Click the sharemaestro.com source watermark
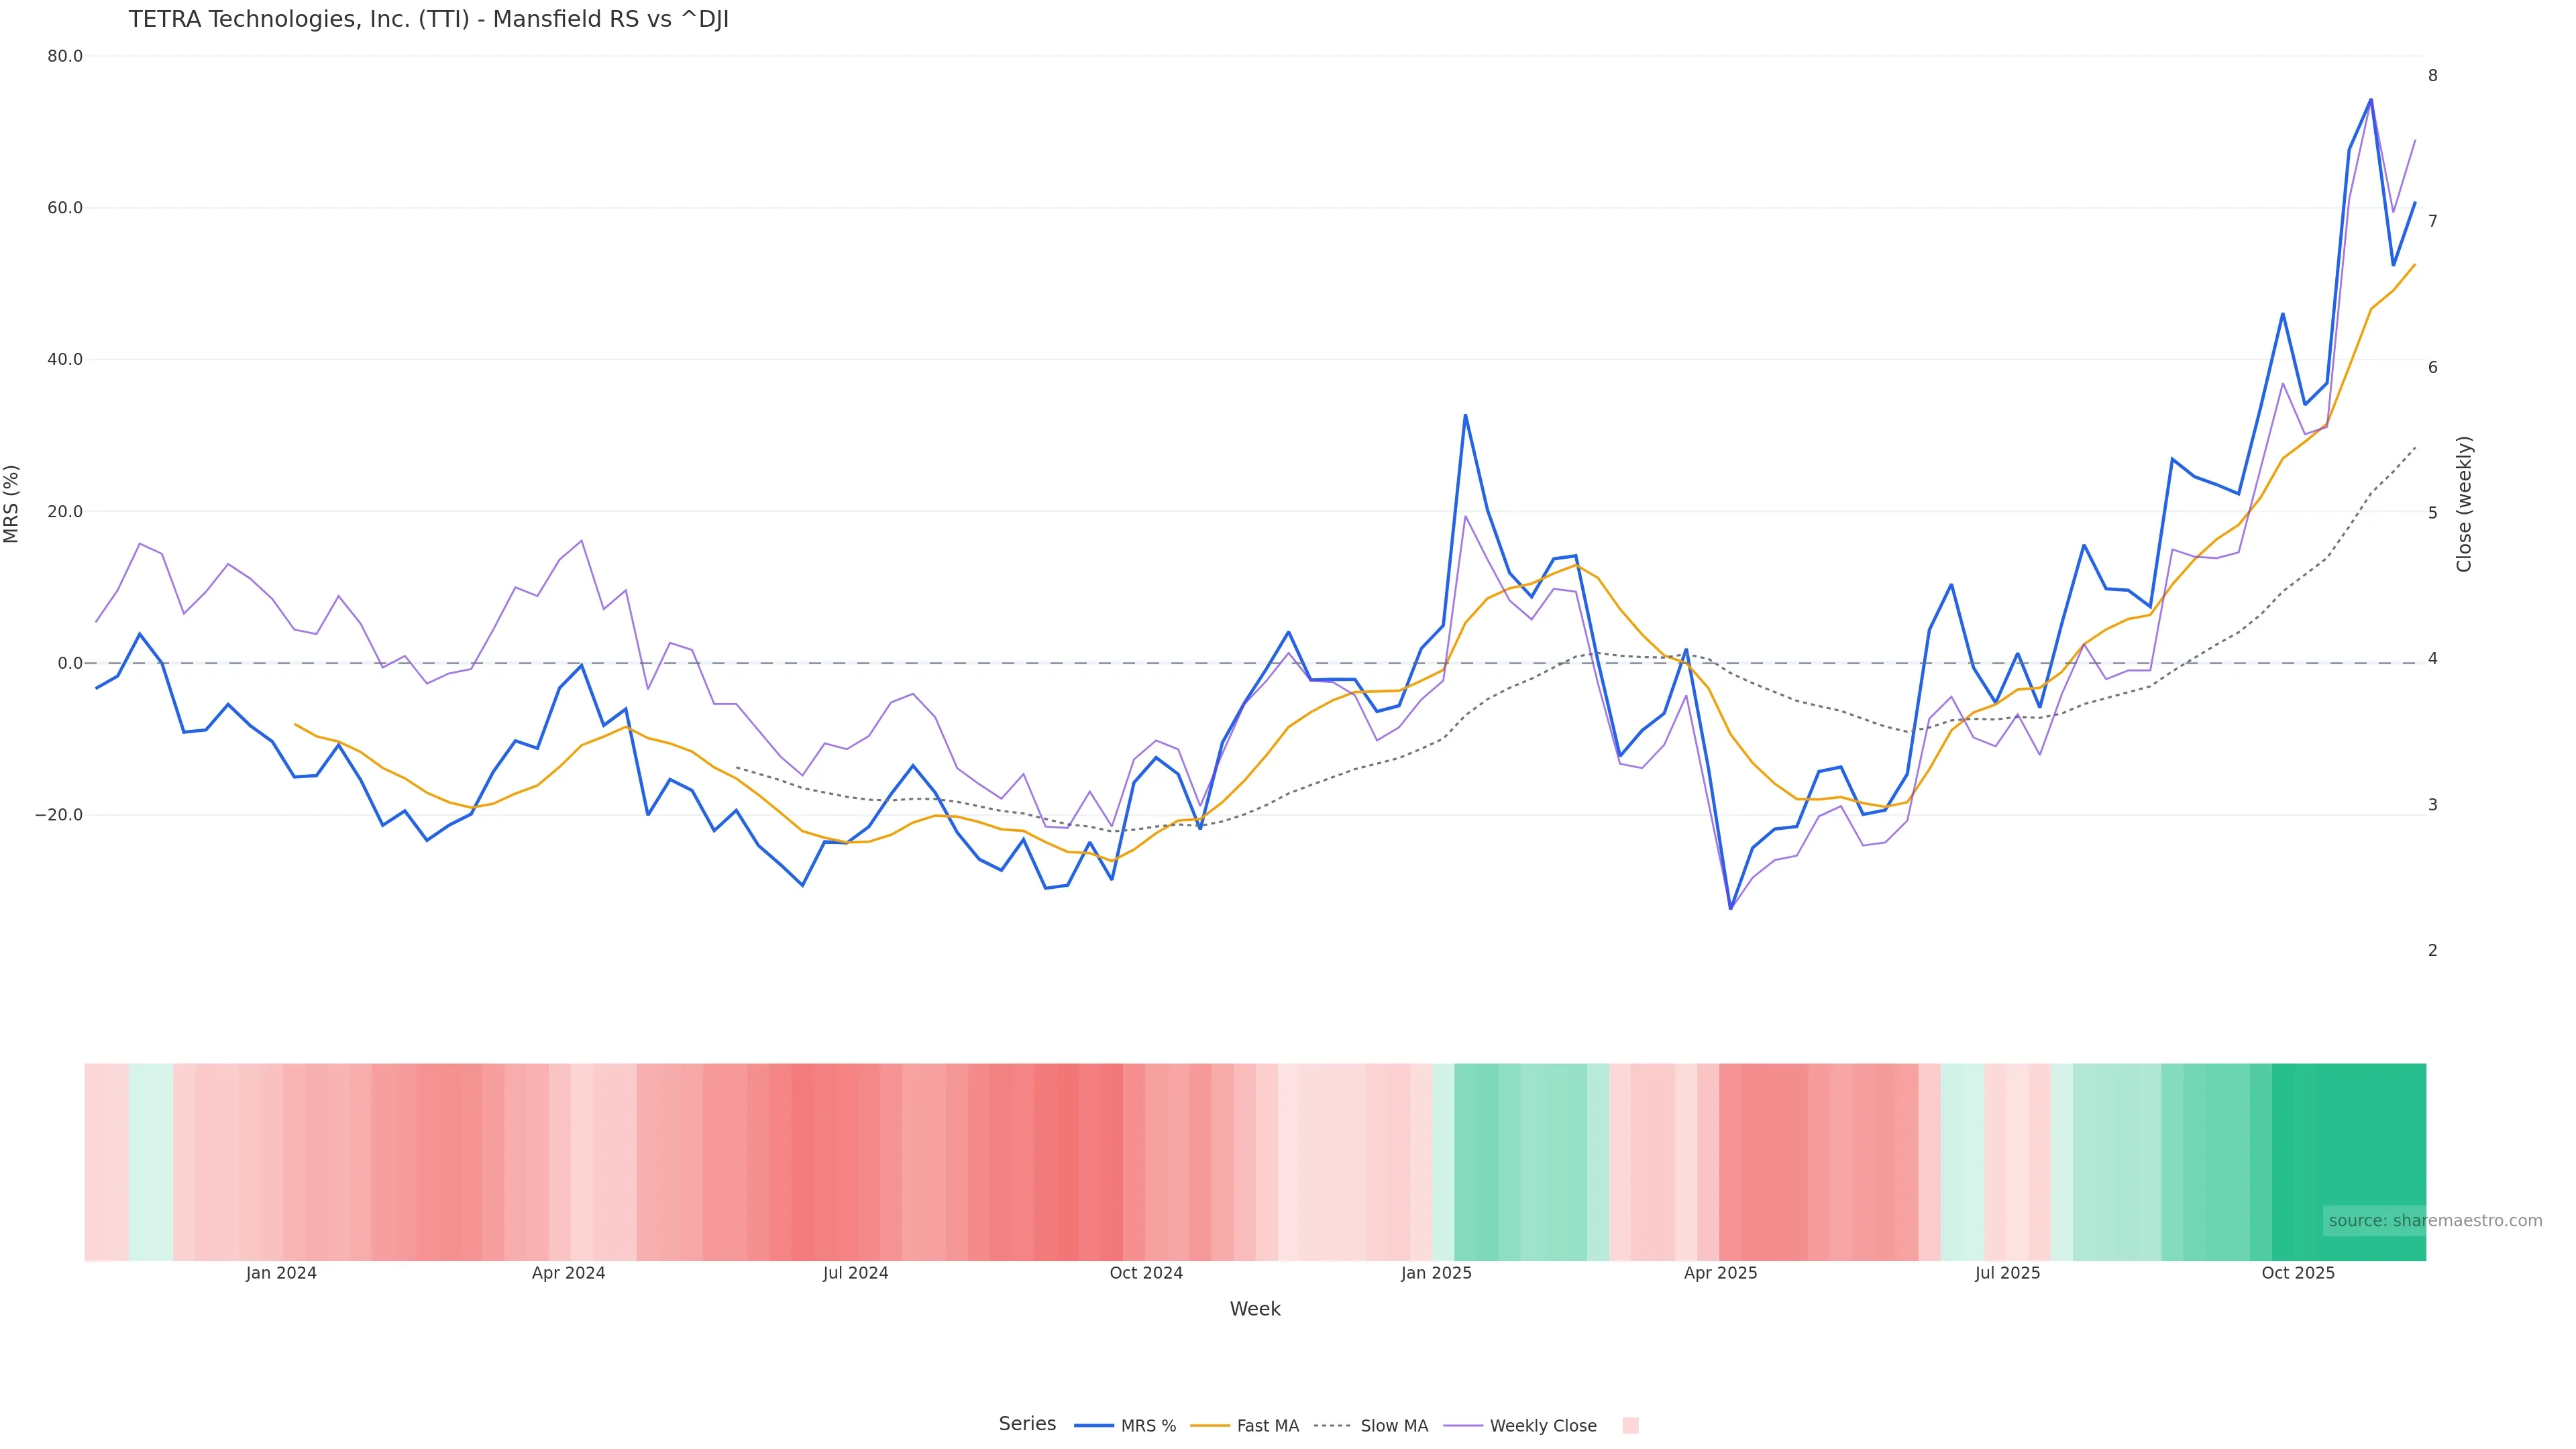The image size is (2576, 1449). (x=2434, y=1220)
